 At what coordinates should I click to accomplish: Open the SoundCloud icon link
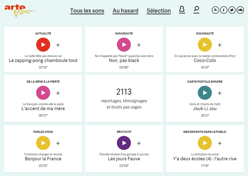241,10
